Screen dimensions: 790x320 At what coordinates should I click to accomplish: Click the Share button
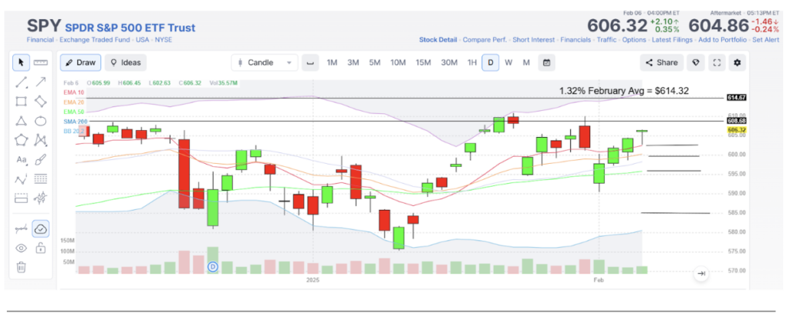[x=662, y=63]
